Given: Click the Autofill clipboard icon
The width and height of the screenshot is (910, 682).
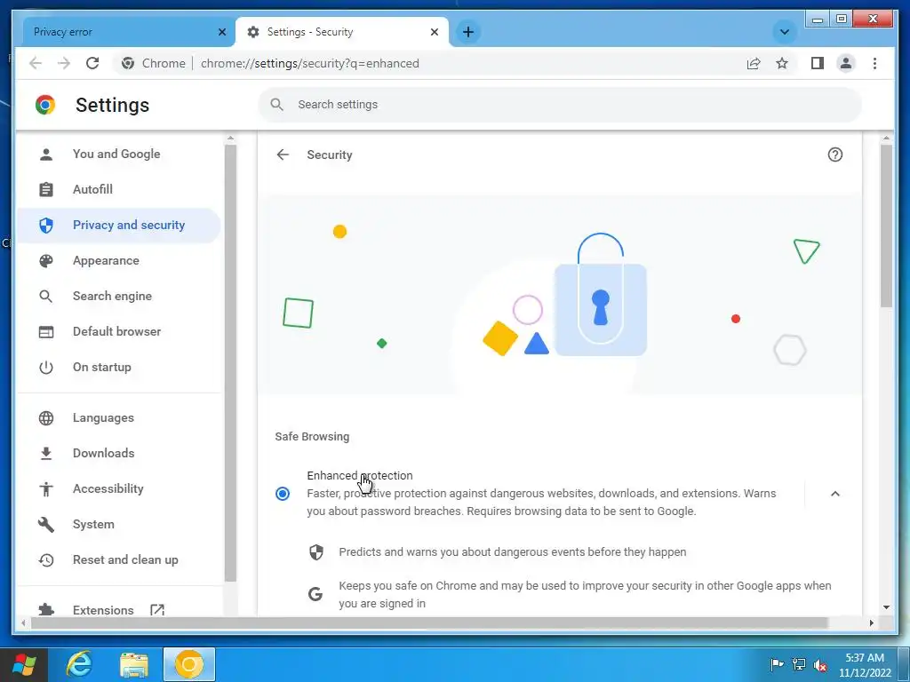Looking at the screenshot, I should click(x=46, y=190).
